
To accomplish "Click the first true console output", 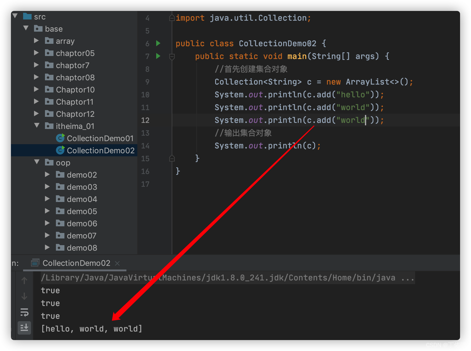I will pyautogui.click(x=50, y=290).
